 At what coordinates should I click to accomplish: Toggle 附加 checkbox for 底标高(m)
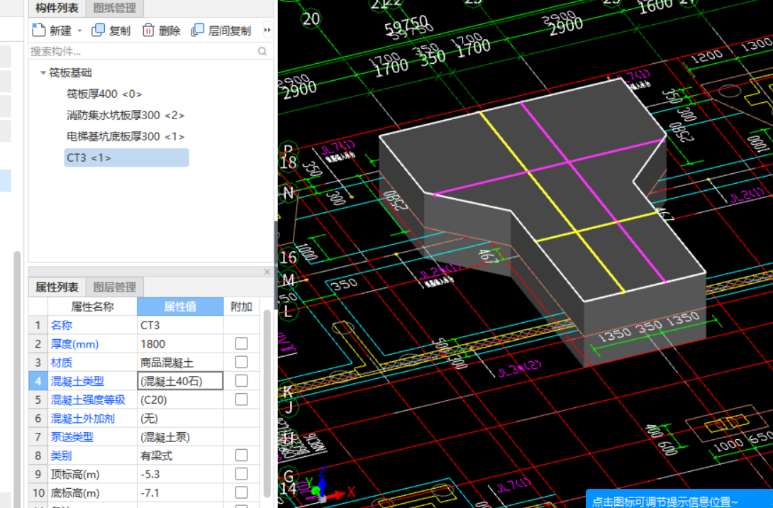(241, 492)
